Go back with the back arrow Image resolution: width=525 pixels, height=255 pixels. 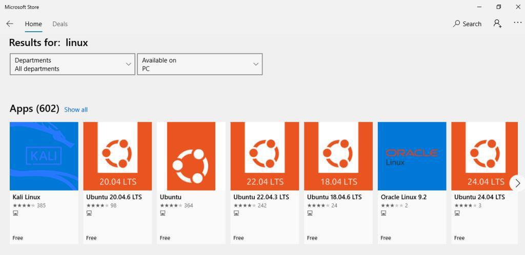(10, 24)
